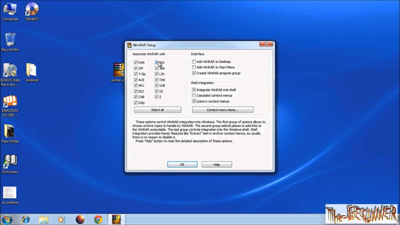
Task: Open the Computer desktop icon
Action: click(10, 12)
